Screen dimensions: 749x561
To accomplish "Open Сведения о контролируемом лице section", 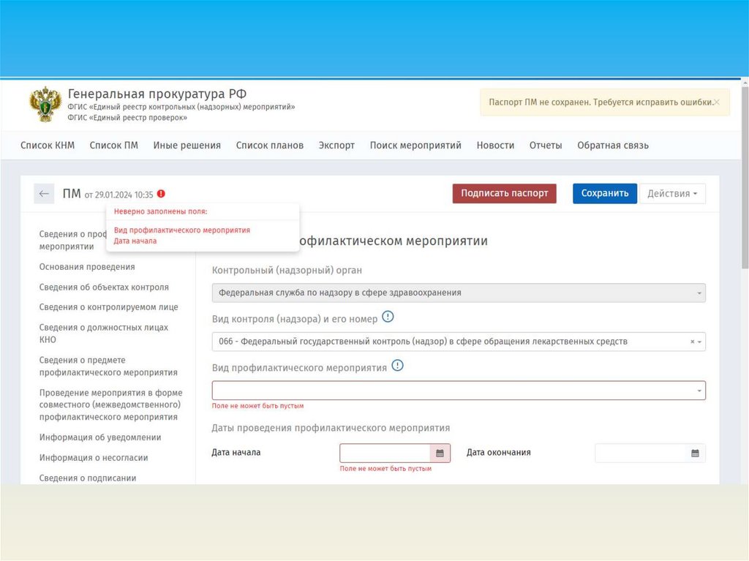I will 108,307.
